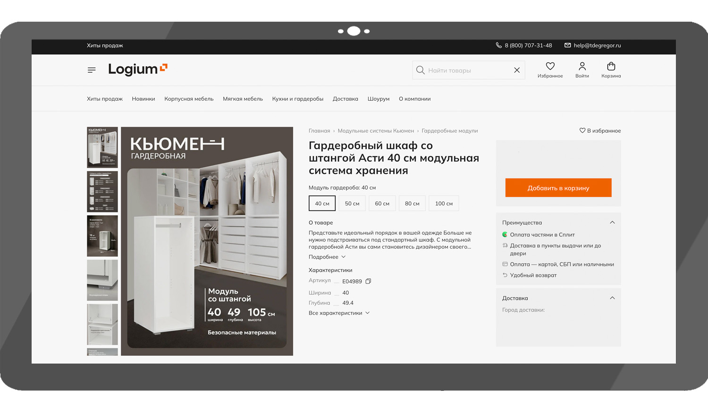Copy article number E04989 with copy icon
Screen dimensions: 708x397
pyautogui.click(x=368, y=281)
